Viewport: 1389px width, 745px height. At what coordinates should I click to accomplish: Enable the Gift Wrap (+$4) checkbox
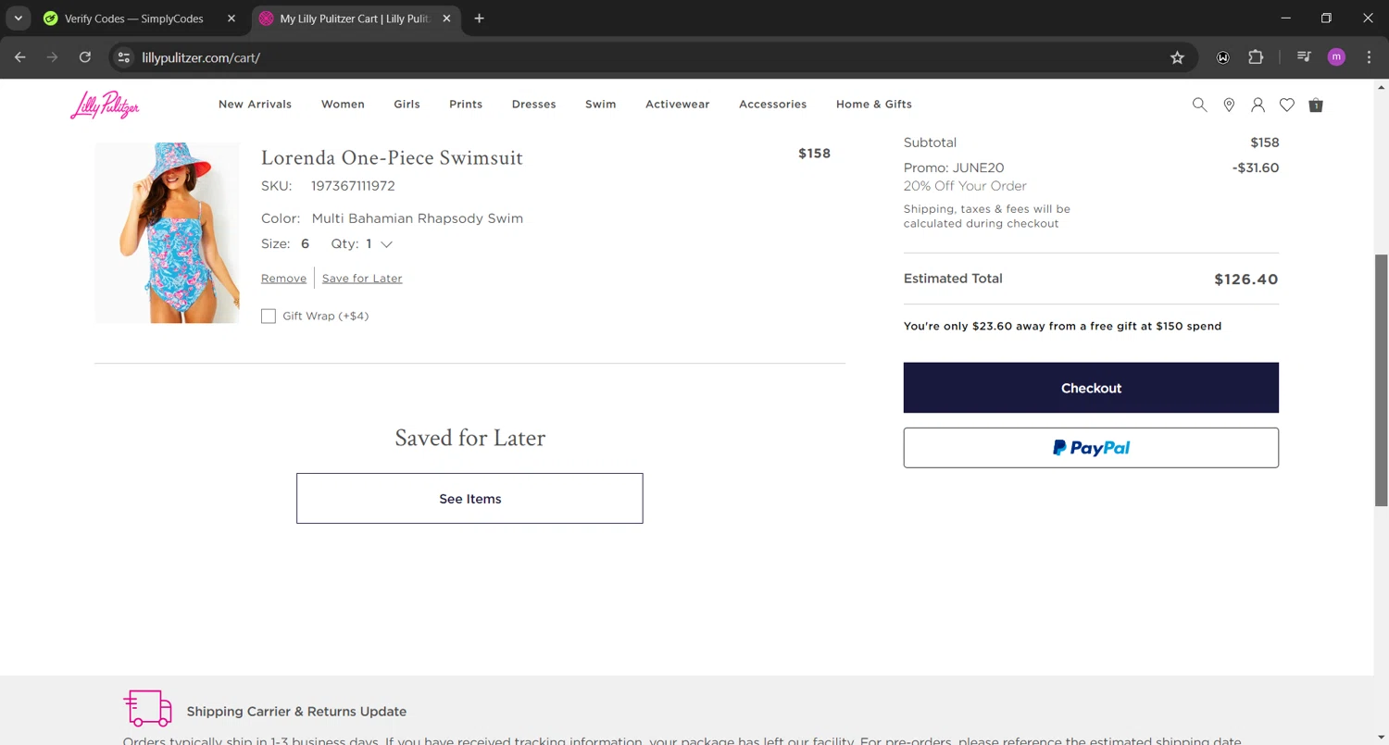pos(269,317)
